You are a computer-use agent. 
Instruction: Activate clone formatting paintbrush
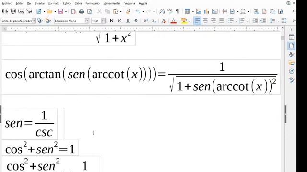pyautogui.click(x=128, y=11)
